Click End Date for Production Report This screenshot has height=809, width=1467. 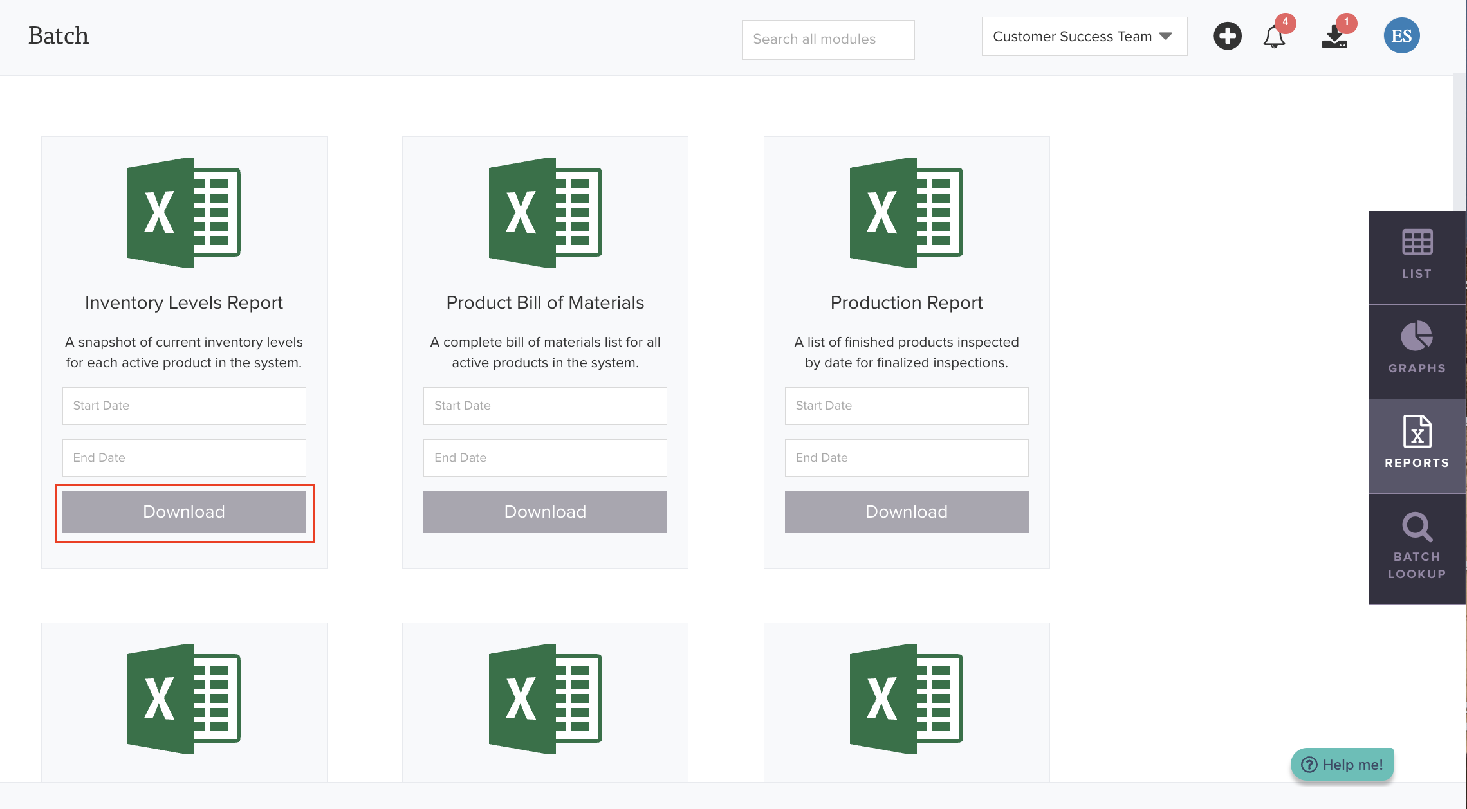pos(906,458)
